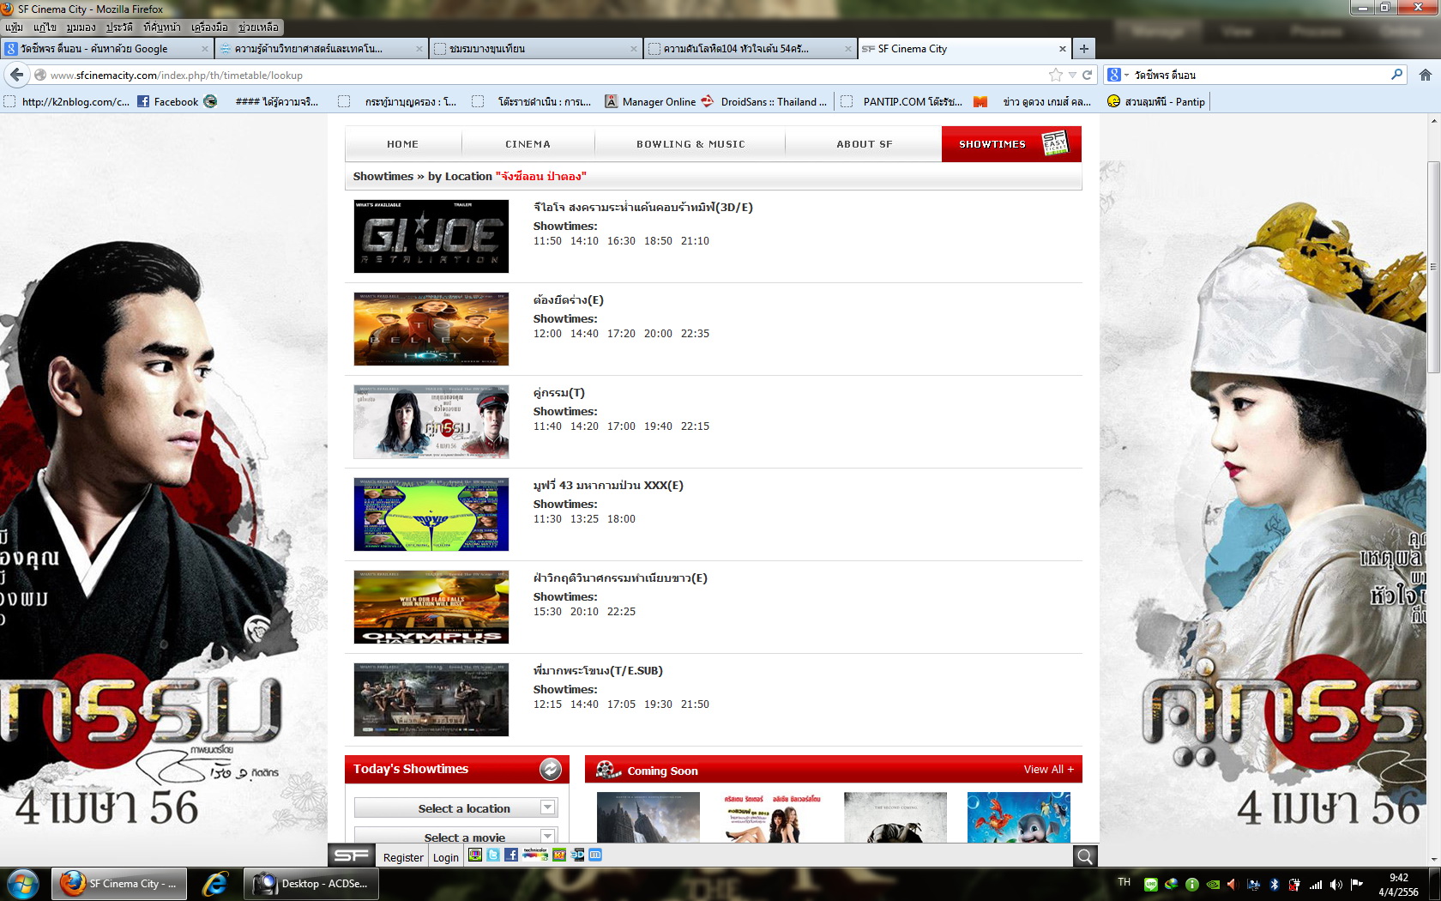
Task: Click the speaker volume icon in the tray
Action: coord(1335,885)
